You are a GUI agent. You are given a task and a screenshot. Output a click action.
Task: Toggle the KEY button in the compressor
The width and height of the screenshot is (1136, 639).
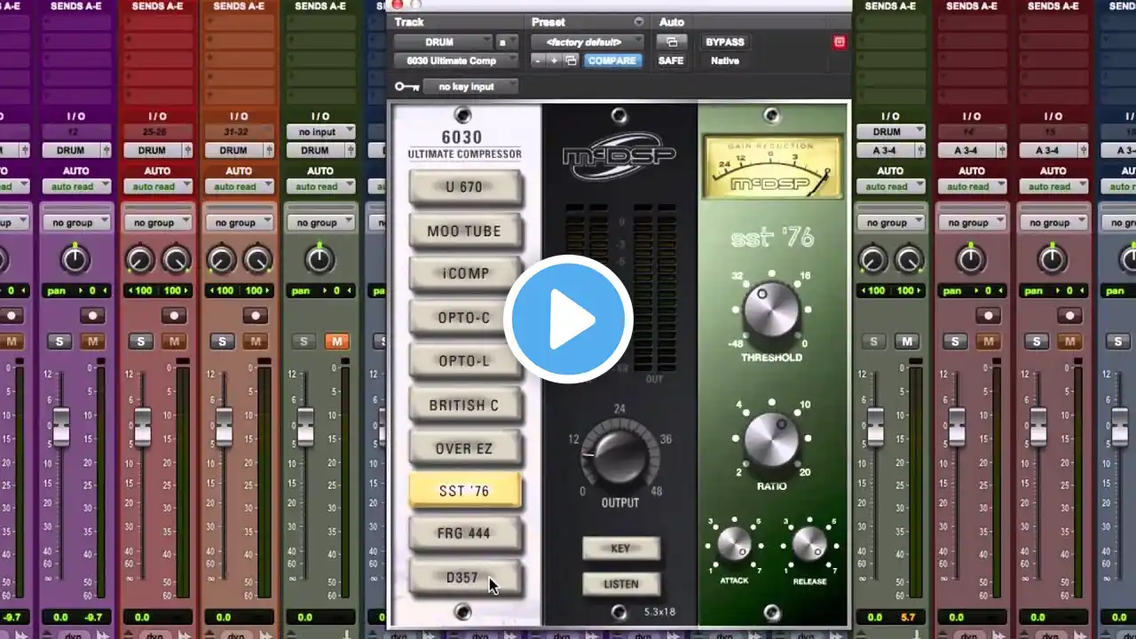[x=620, y=548]
